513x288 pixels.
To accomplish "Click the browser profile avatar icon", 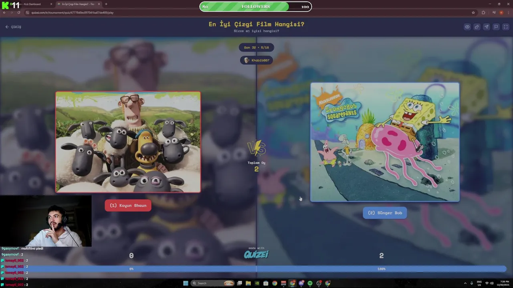I will [x=501, y=12].
